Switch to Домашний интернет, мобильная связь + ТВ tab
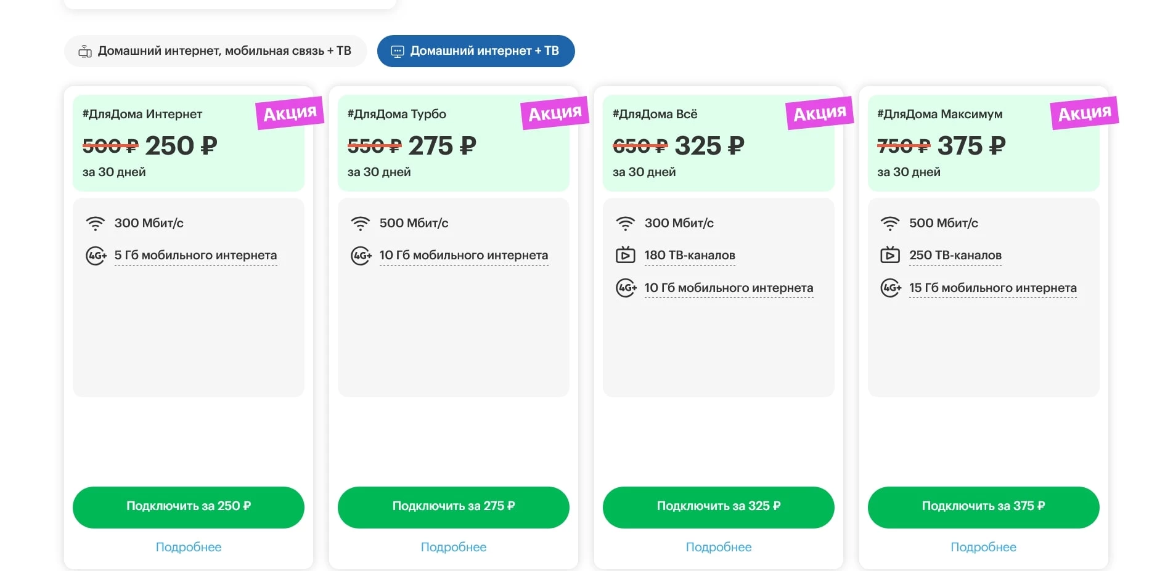The height and width of the screenshot is (571, 1173). (215, 51)
